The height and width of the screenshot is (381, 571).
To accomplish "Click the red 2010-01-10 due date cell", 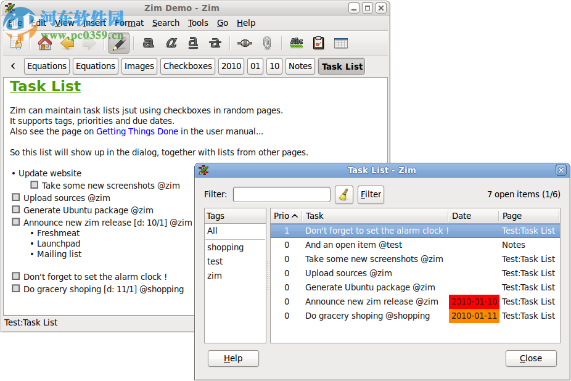I will pos(474,301).
